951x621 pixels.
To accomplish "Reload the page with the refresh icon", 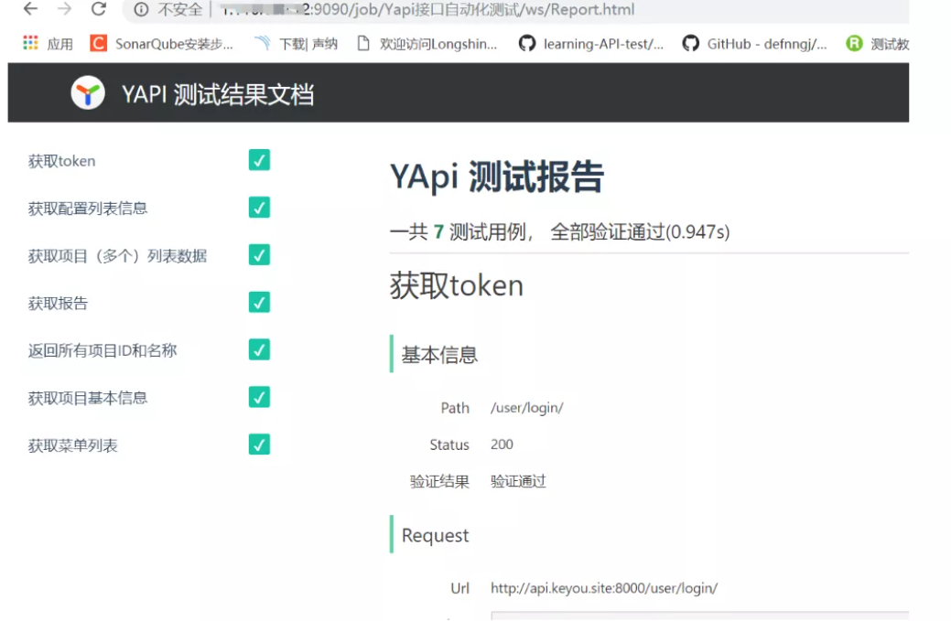I will point(99,10).
